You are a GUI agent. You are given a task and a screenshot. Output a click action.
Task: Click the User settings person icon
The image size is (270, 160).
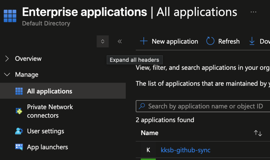click(19, 131)
